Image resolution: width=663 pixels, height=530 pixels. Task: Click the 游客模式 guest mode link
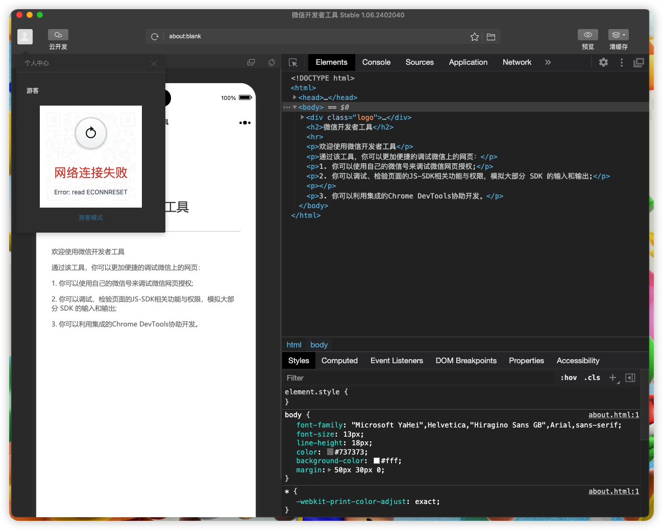coord(91,218)
